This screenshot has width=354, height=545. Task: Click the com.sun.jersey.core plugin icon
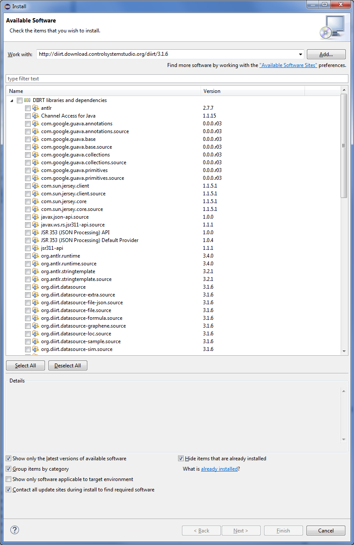click(35, 201)
